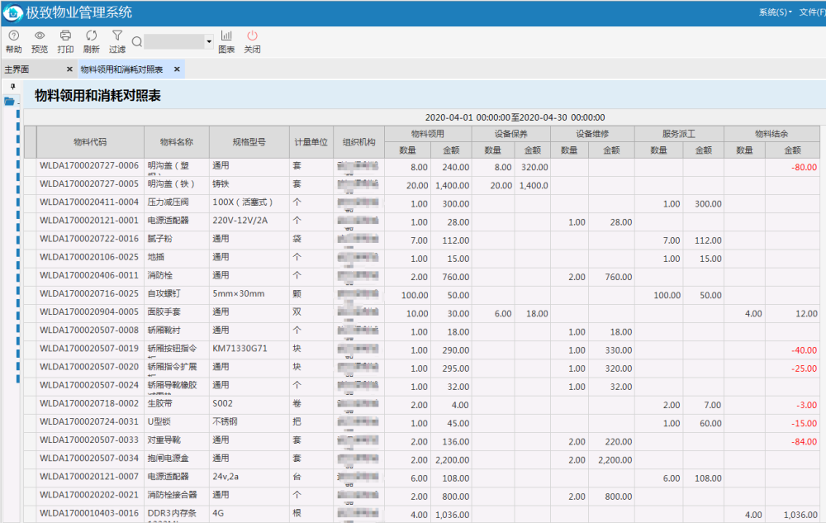Expand the search box dropdown arrow
The image size is (826, 523).
[x=209, y=41]
